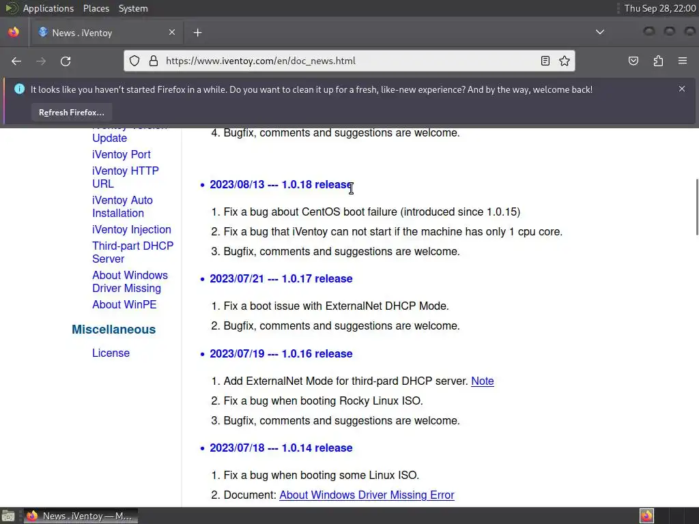Click the forward navigation arrow
This screenshot has height=524, width=699.
coord(40,61)
